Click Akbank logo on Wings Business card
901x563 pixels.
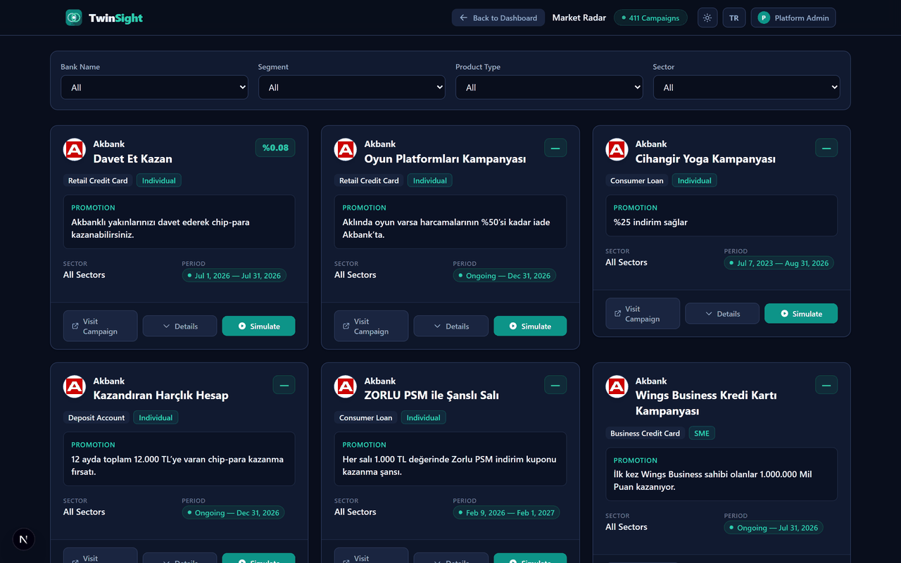click(x=617, y=386)
